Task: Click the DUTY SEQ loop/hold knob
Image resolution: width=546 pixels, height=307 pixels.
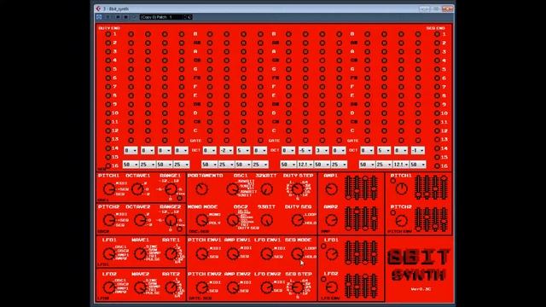Action: tap(297, 220)
